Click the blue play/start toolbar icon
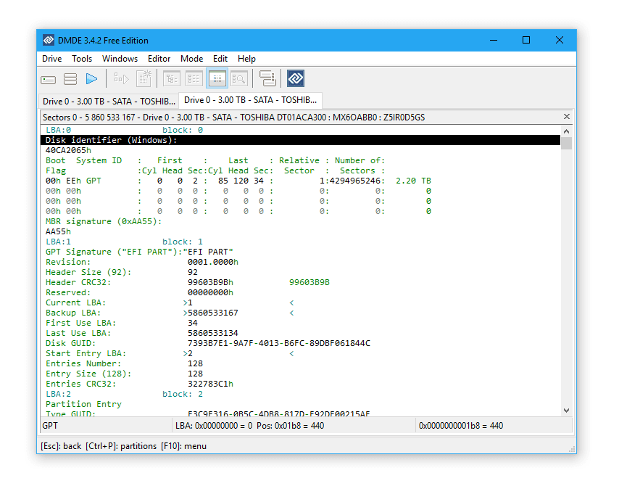This screenshot has height=486, width=619. click(91, 79)
